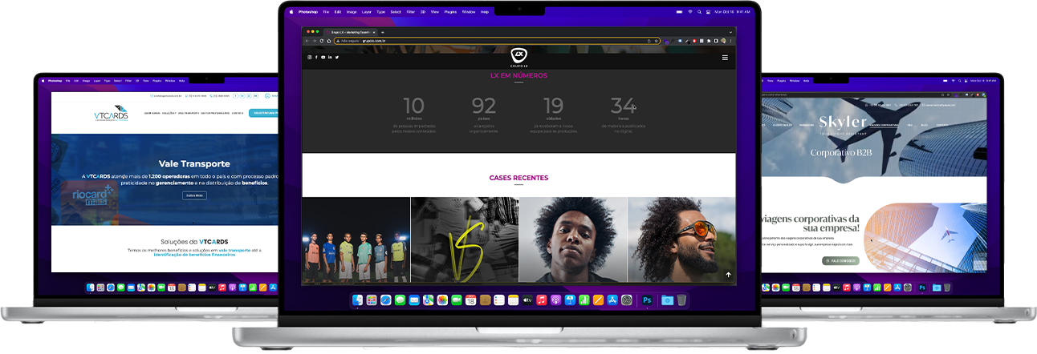Screen dimensions: 1037x354
Task: Open Grupo LX Twitter icon in site header
Action: pos(337,57)
